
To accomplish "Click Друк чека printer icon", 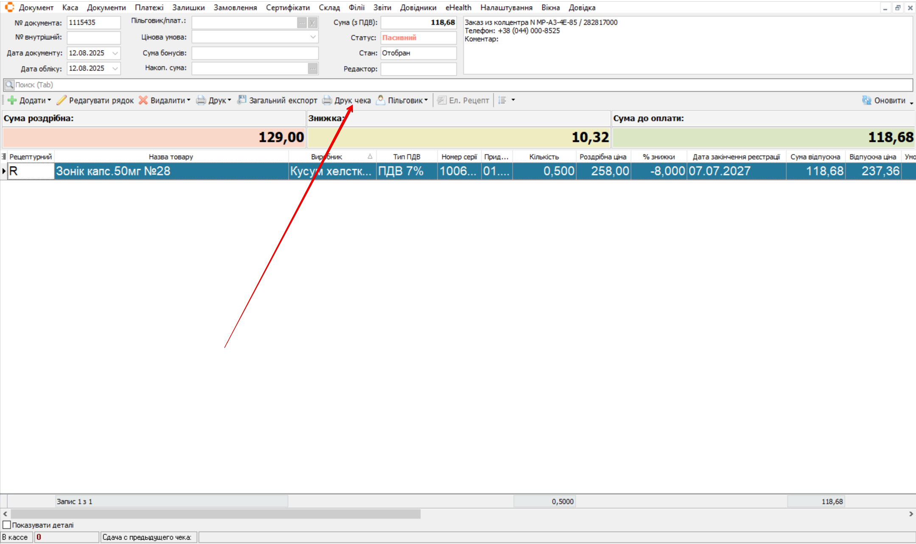I will click(327, 100).
